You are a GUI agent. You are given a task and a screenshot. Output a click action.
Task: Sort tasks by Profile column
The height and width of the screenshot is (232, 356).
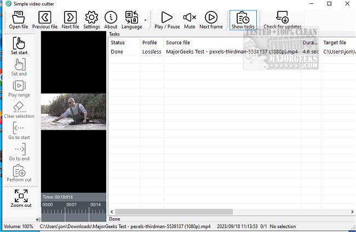tap(152, 43)
